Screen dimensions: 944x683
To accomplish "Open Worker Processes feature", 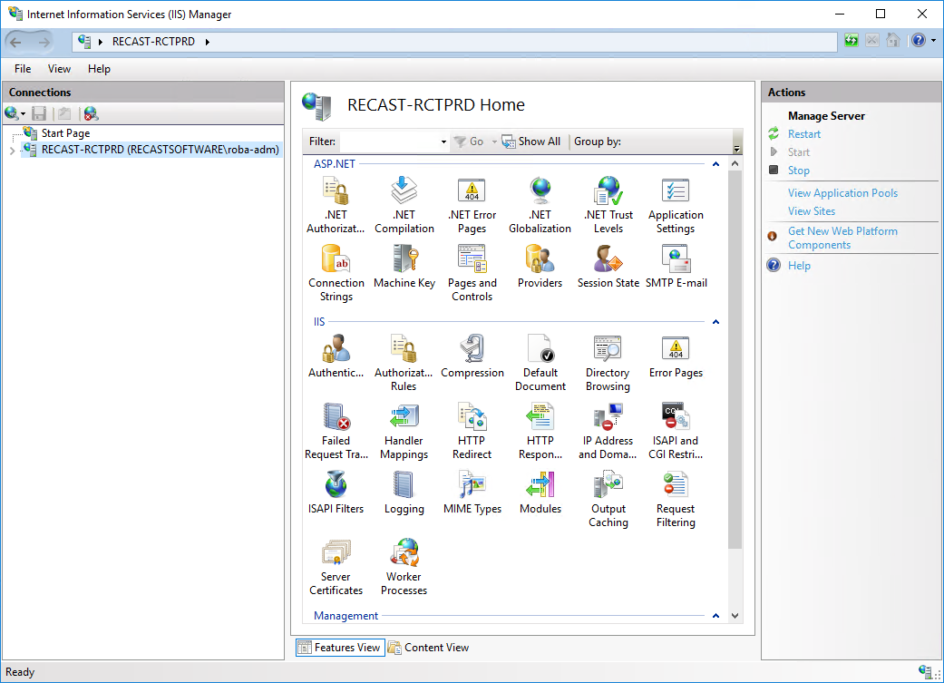I will click(x=404, y=567).
